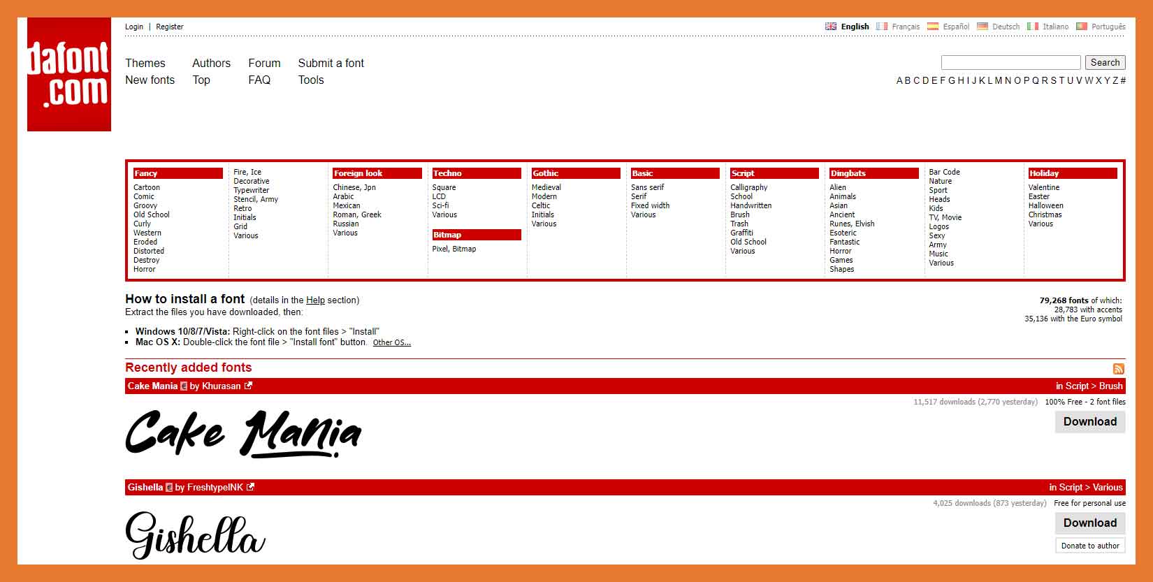1153x582 pixels.
Task: Click the RSS feed icon
Action: [x=1118, y=369]
